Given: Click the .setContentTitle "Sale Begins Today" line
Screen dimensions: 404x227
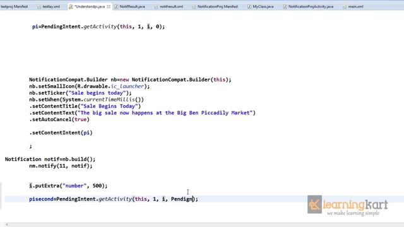Looking at the screenshot, I should pos(85,107).
